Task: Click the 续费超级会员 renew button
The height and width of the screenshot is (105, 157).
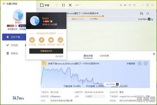Action: (x=46, y=51)
